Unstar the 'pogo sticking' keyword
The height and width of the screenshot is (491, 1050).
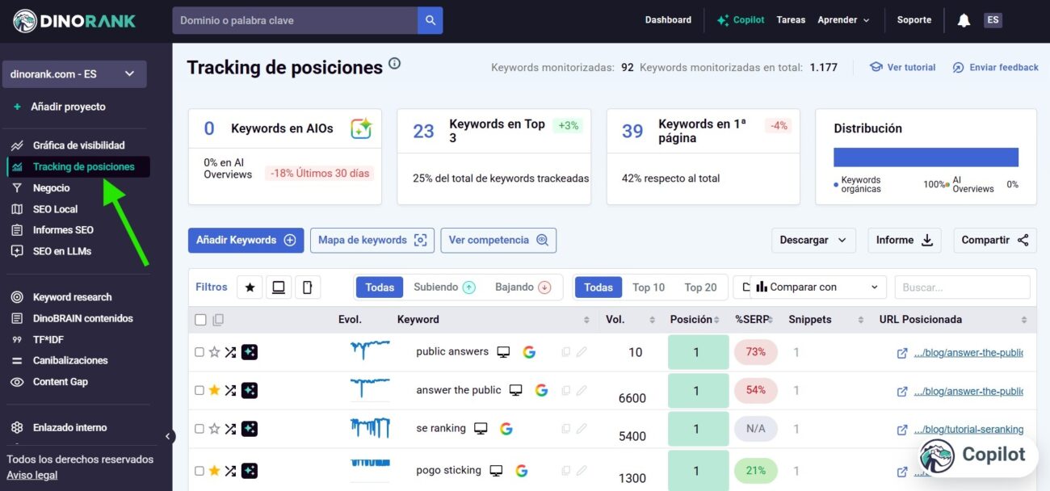214,471
